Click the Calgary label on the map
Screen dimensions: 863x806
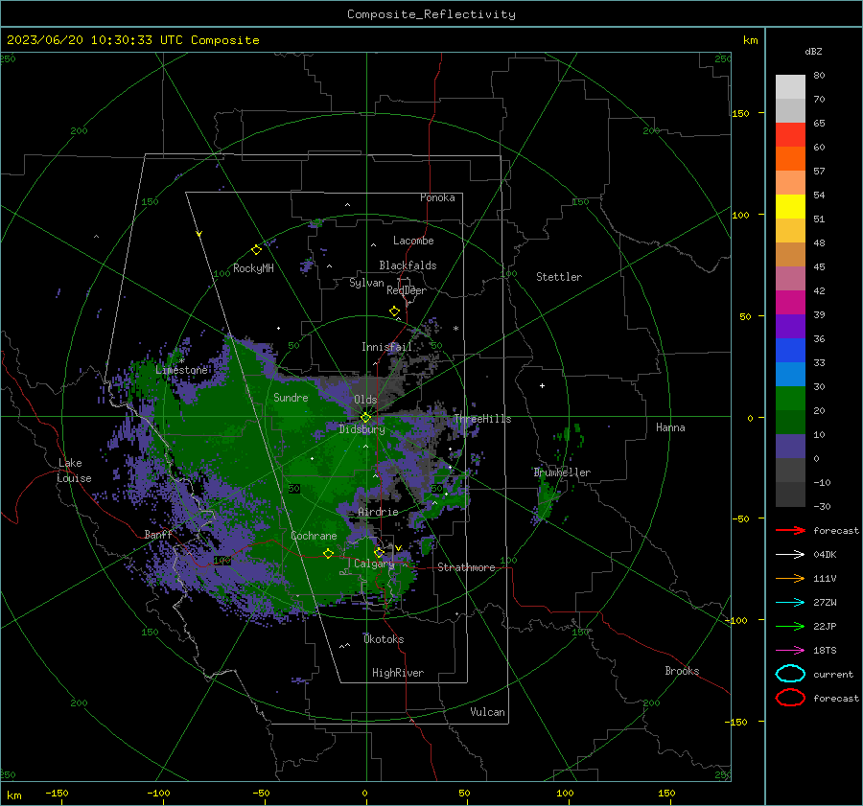coord(374,564)
